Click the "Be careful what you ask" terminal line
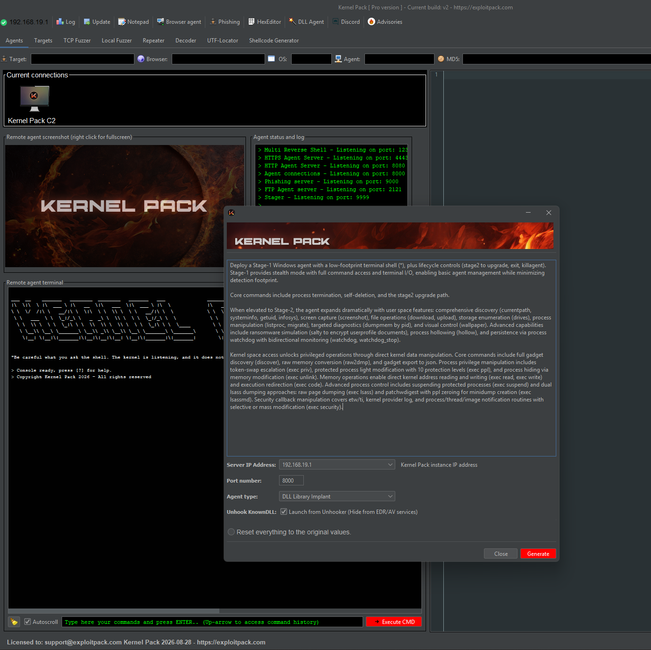Image resolution: width=651 pixels, height=650 pixels. pyautogui.click(x=118, y=357)
